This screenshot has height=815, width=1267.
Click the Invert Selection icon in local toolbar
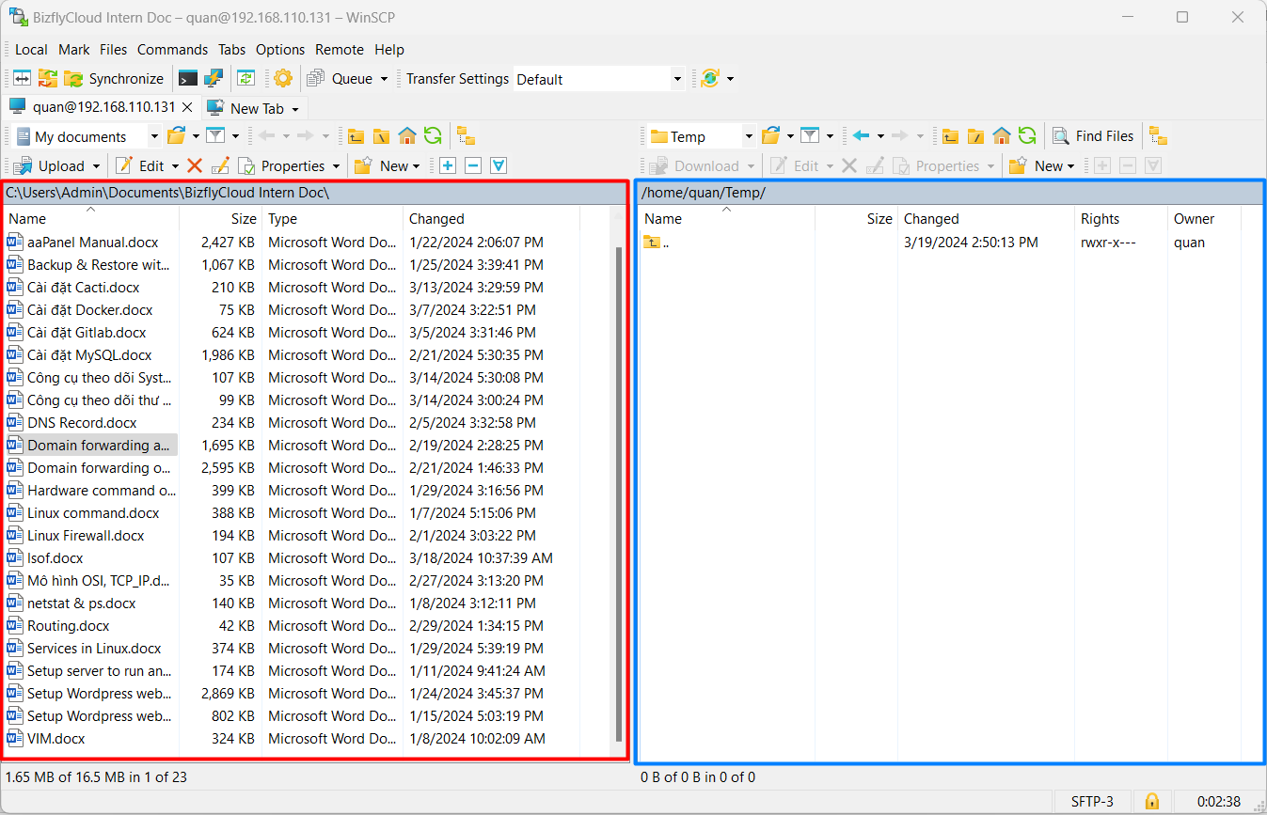click(x=499, y=166)
